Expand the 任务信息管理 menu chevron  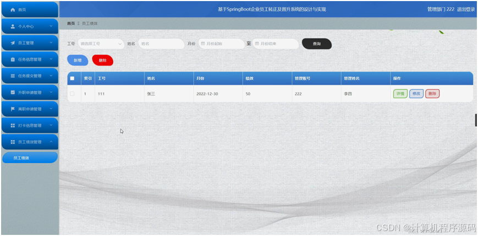click(x=51, y=60)
